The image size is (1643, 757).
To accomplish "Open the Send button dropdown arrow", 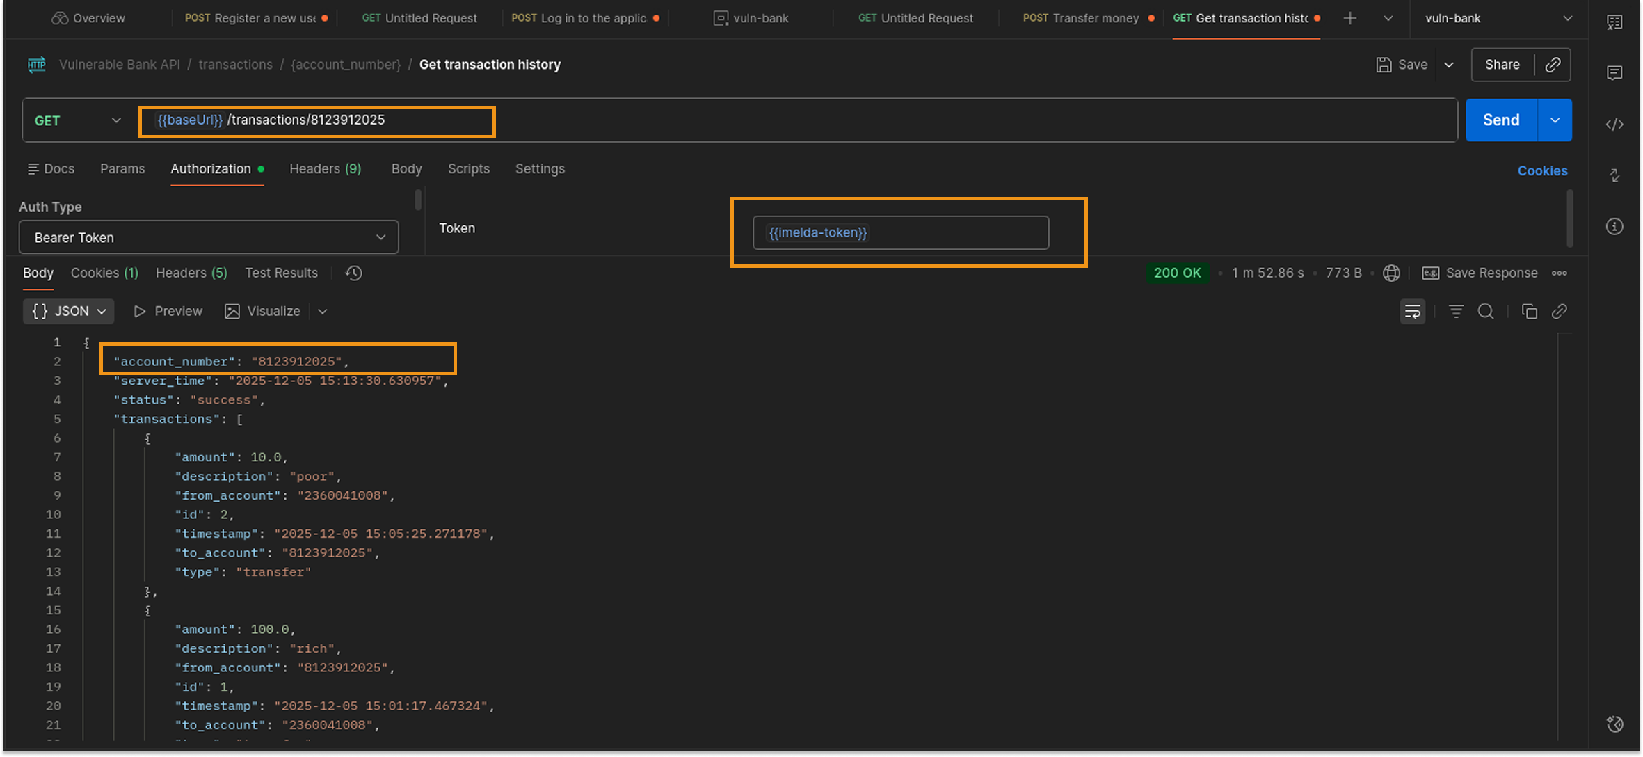I will (1555, 120).
